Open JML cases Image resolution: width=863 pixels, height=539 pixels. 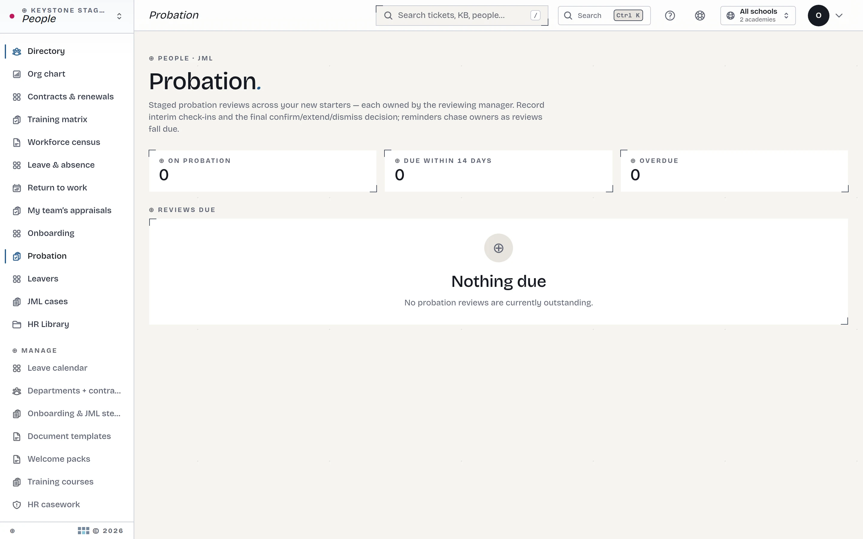point(67,302)
